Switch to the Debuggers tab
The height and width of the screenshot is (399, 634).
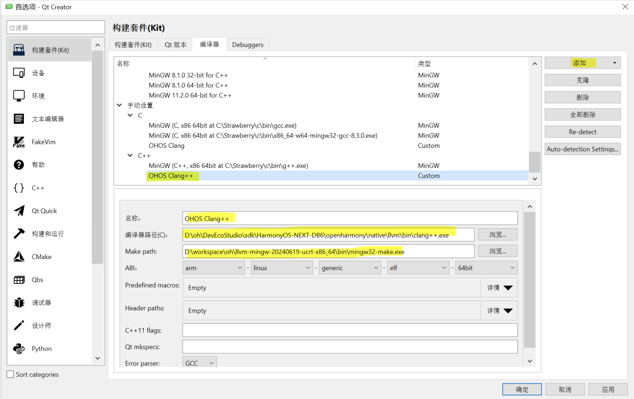(x=247, y=45)
